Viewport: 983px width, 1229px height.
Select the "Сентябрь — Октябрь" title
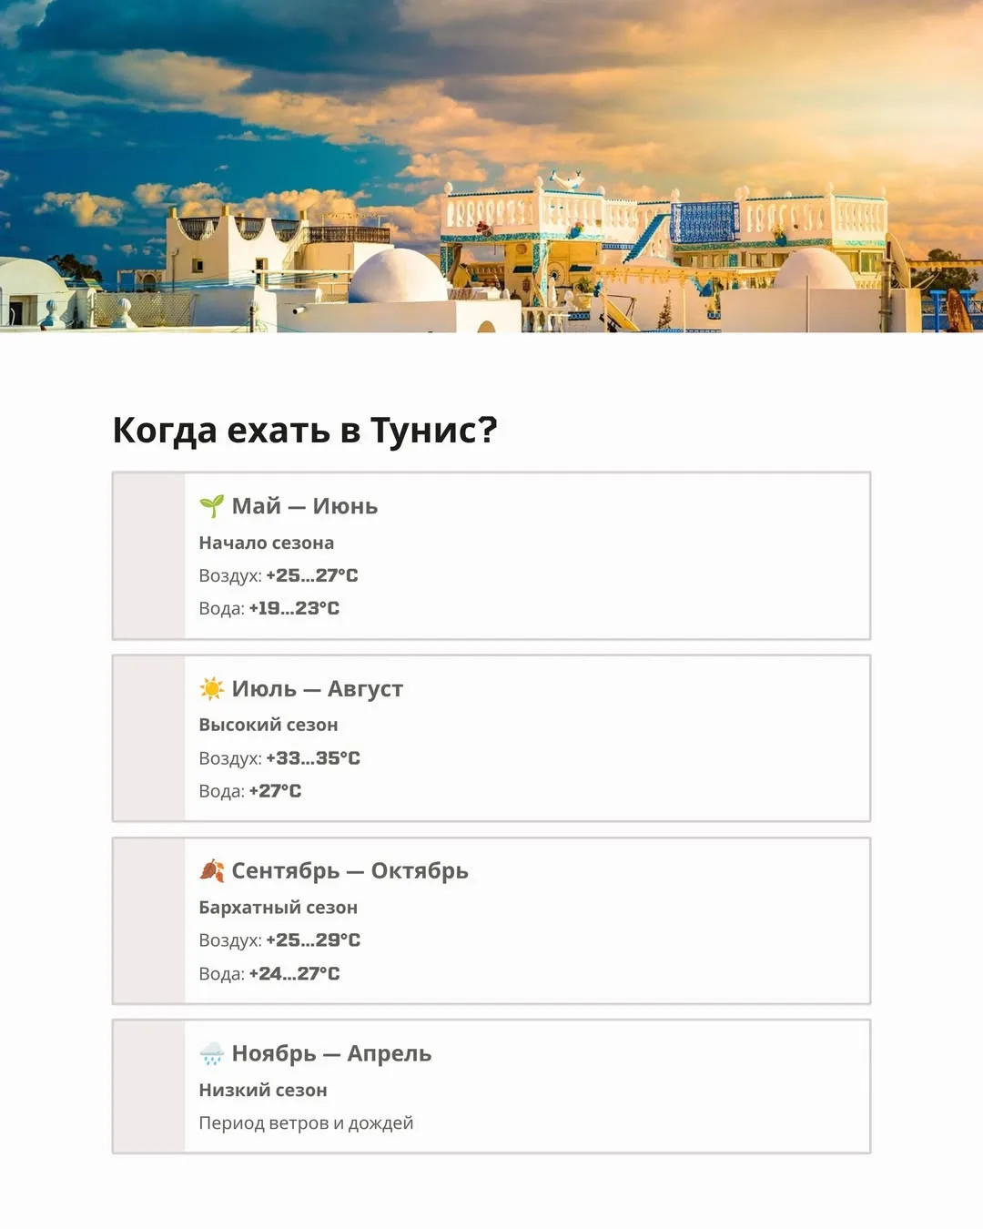[350, 871]
